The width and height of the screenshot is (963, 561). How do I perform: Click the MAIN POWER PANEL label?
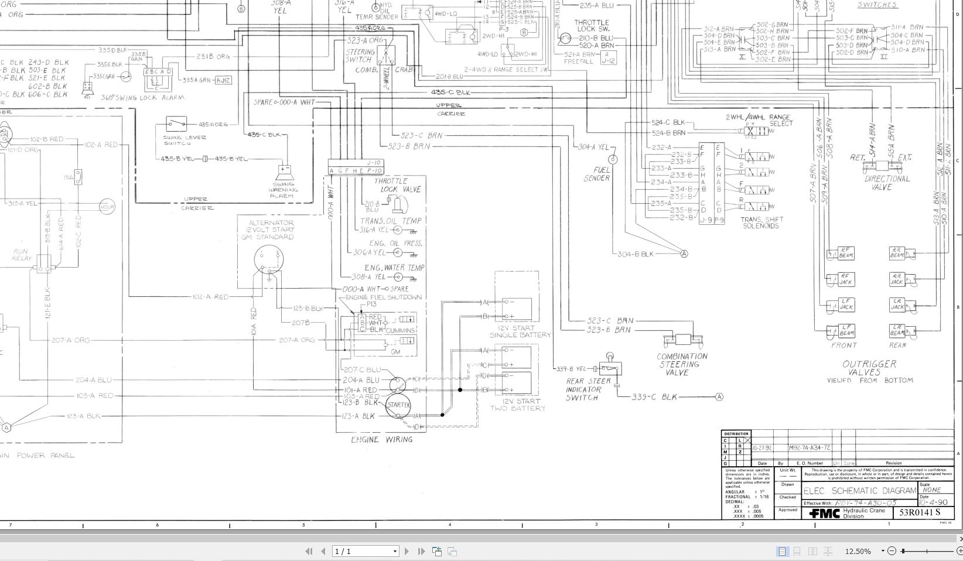[37, 455]
